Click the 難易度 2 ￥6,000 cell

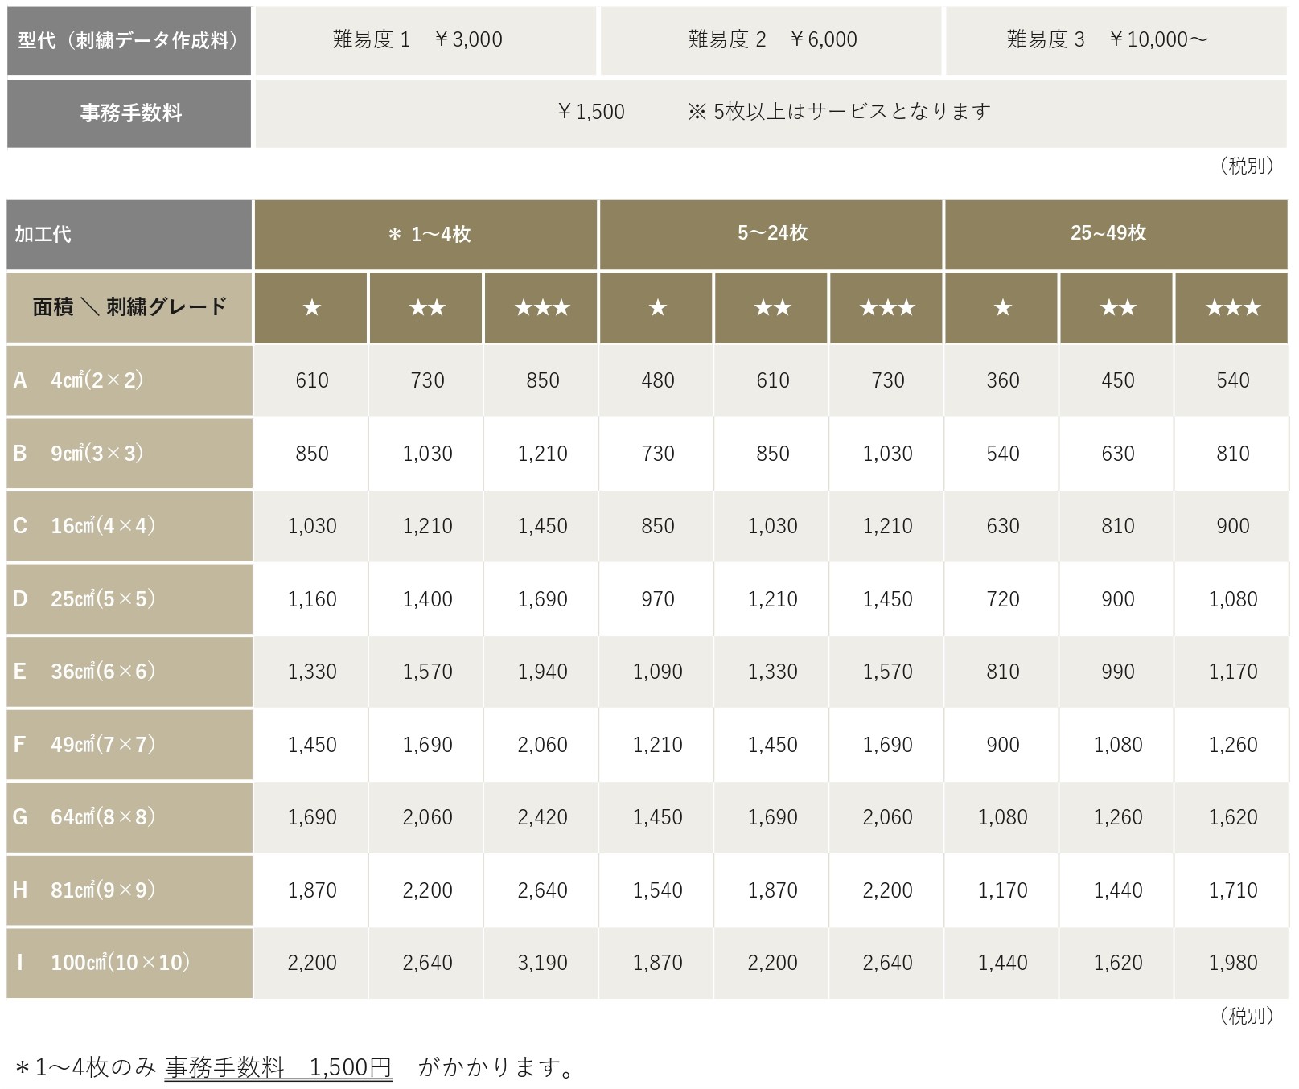(771, 40)
